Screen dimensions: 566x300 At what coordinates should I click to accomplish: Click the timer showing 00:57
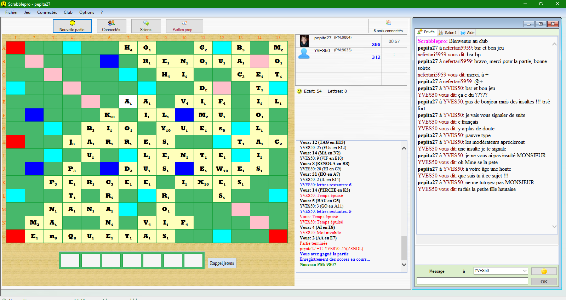(394, 41)
